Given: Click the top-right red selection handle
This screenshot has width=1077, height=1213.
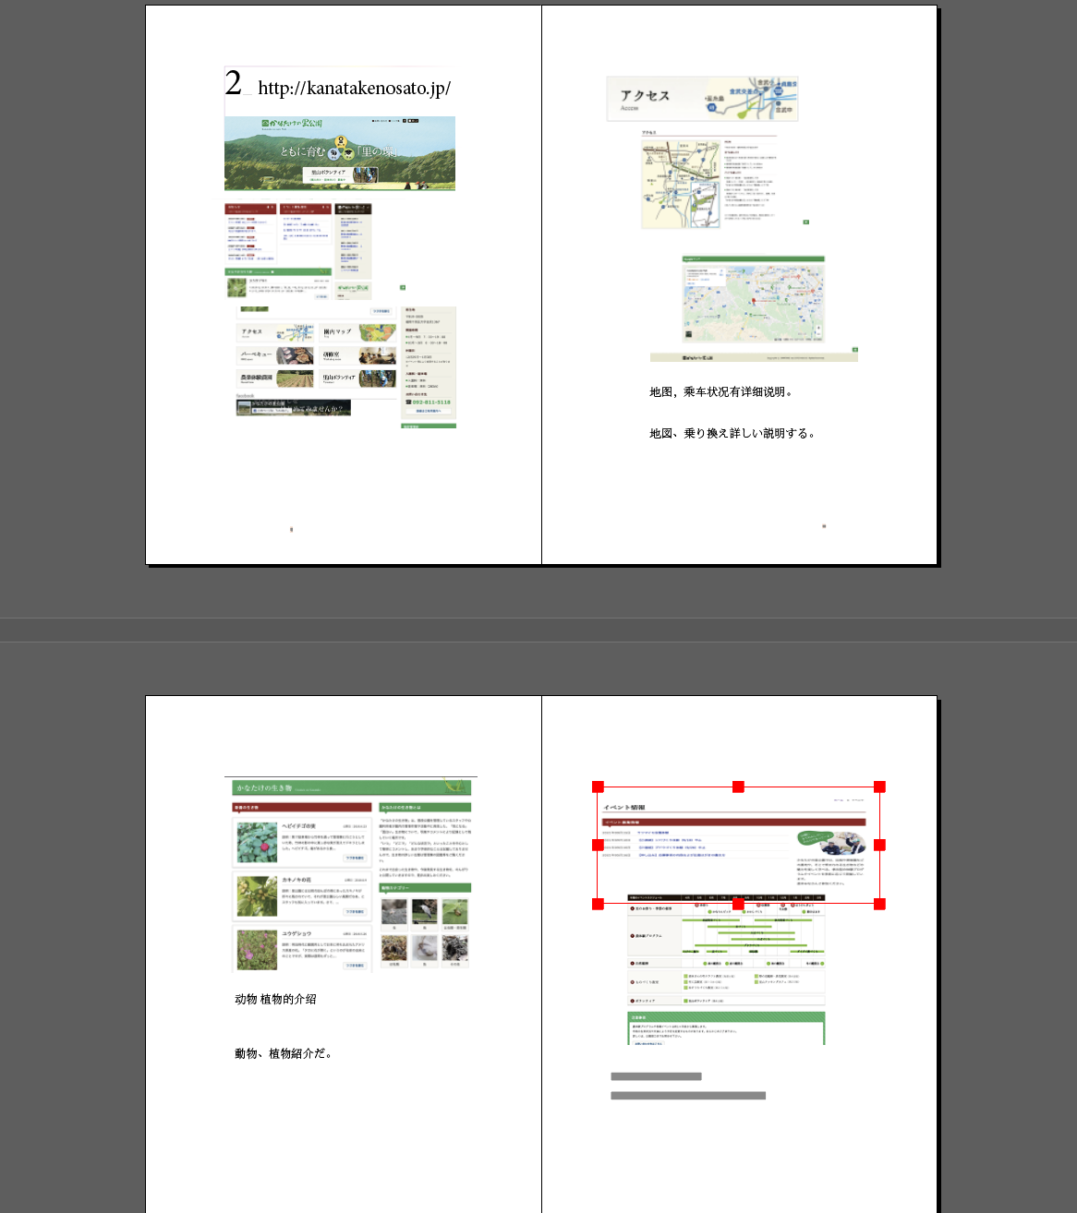Looking at the screenshot, I should click(879, 787).
